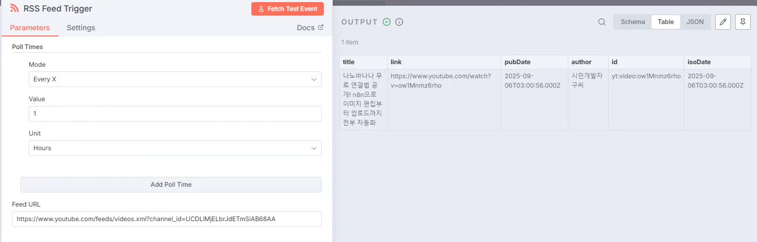Click the pubDate cell value
Viewport: 757px width, 242px height.
534,100
